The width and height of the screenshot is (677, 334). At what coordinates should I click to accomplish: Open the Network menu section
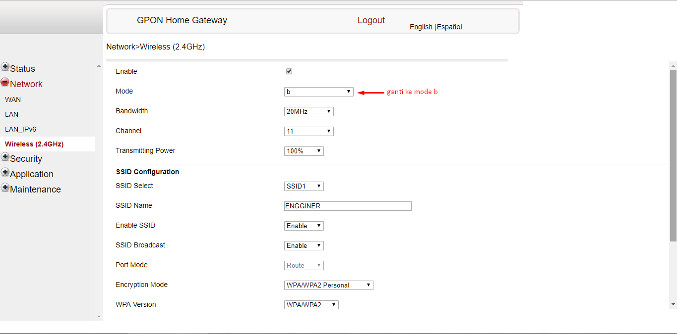tap(26, 84)
